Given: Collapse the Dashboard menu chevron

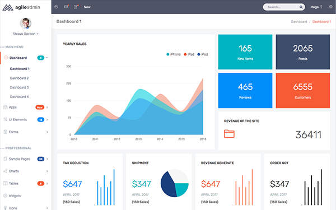Looking at the screenshot, I should (46, 58).
